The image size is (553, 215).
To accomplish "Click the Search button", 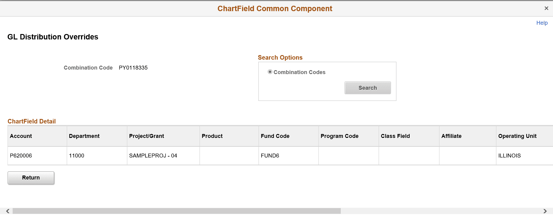I will pos(368,88).
